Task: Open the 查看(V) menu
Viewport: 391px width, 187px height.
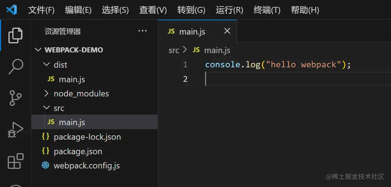Action: (x=153, y=10)
